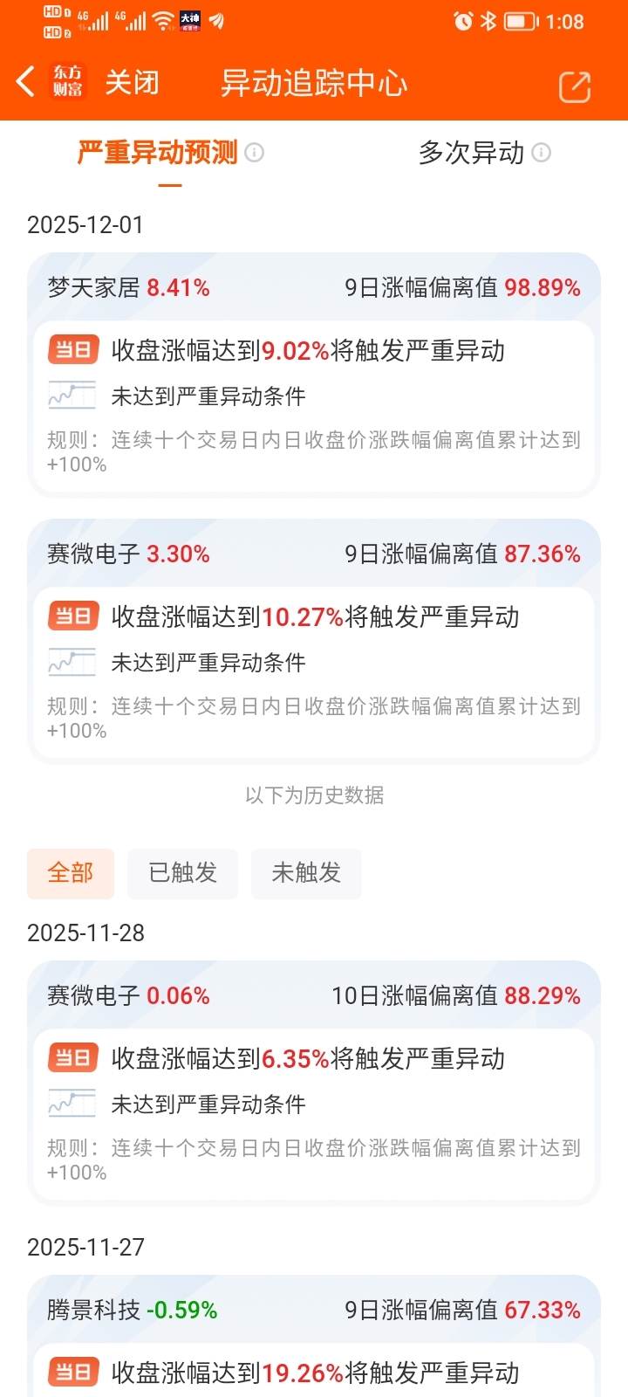Open 腾景科技 stock entry
This screenshot has height=1397, width=628.
click(x=132, y=1311)
